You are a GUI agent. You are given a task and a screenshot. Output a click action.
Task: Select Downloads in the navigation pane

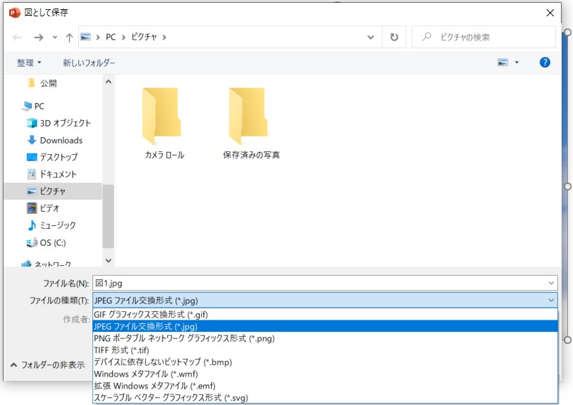tap(61, 140)
